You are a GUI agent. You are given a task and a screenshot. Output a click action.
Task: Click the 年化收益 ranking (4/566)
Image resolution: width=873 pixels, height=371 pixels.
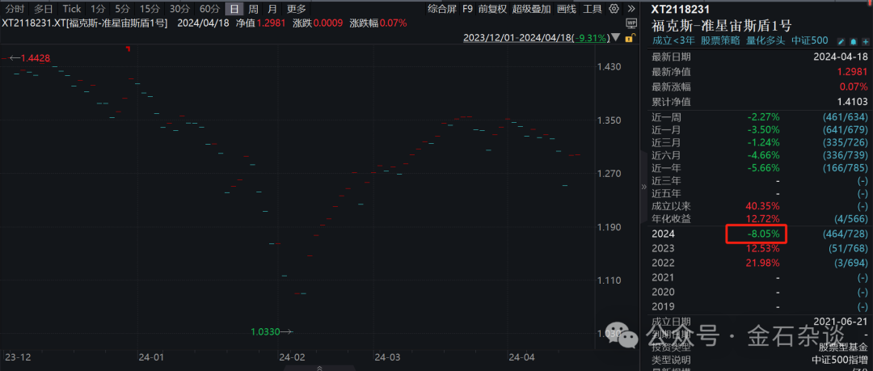(850, 218)
